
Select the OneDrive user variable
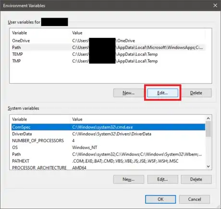pyautogui.click(x=108, y=41)
